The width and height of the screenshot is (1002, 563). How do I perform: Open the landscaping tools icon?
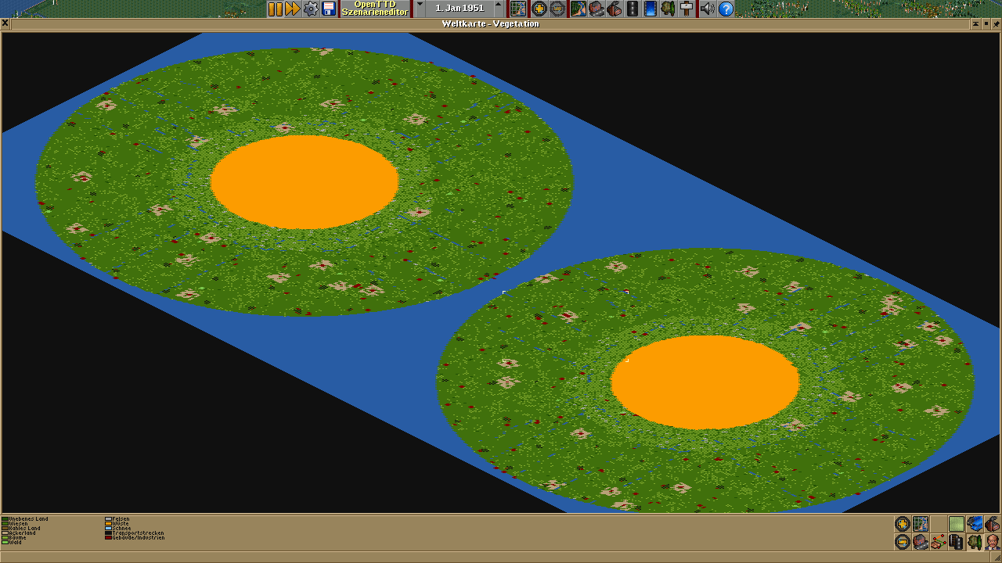tap(578, 9)
